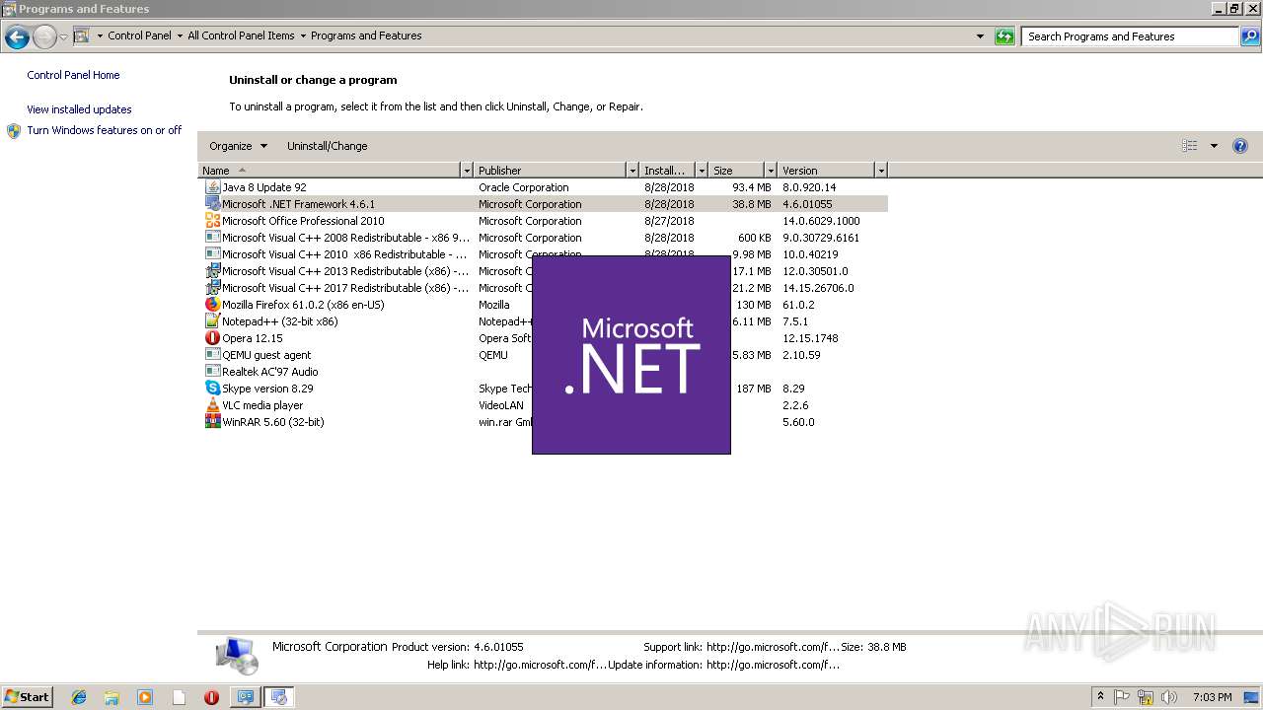Select Programs and Features breadcrumb
1263x710 pixels.
[x=366, y=35]
